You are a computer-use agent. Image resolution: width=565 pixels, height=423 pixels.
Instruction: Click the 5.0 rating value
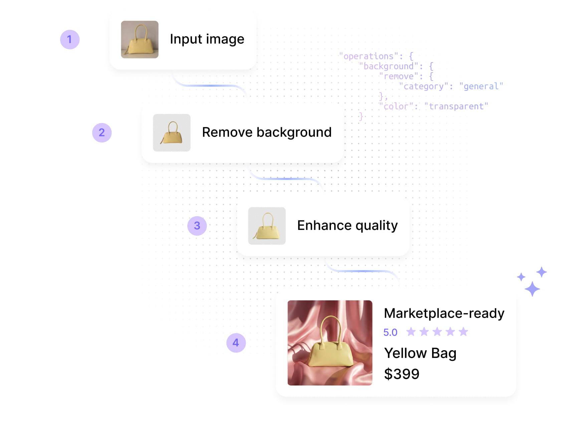click(390, 332)
